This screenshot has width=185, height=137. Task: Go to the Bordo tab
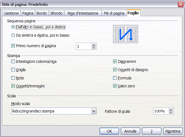coord(42,13)
